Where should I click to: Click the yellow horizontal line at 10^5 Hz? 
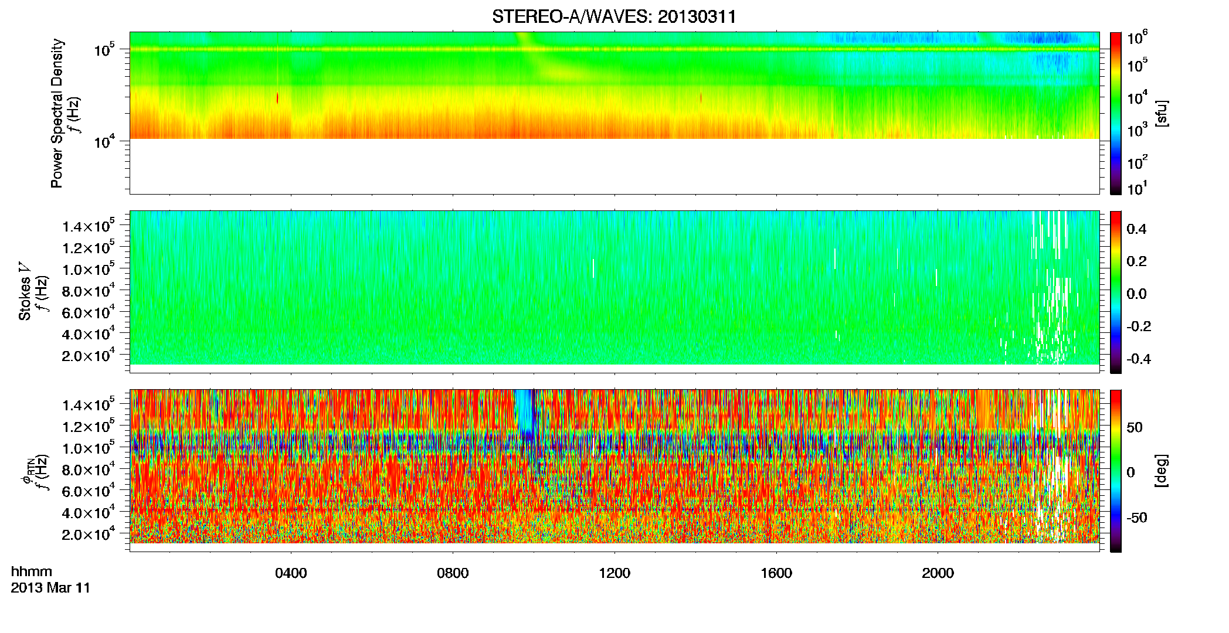tap(614, 50)
